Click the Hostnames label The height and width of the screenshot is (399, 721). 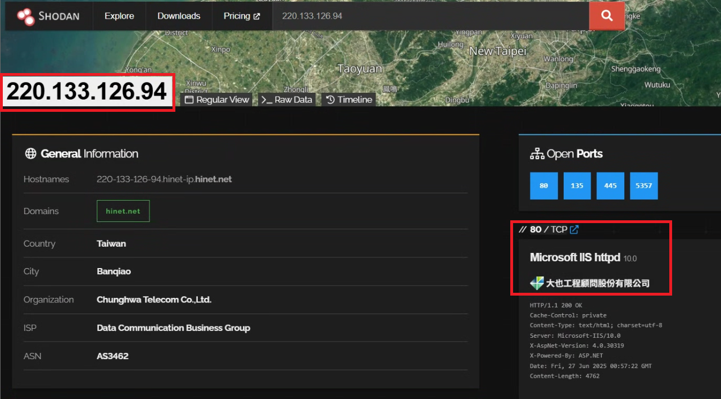pos(46,179)
